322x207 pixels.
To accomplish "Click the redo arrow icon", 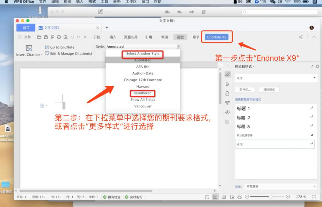I will click(78, 37).
